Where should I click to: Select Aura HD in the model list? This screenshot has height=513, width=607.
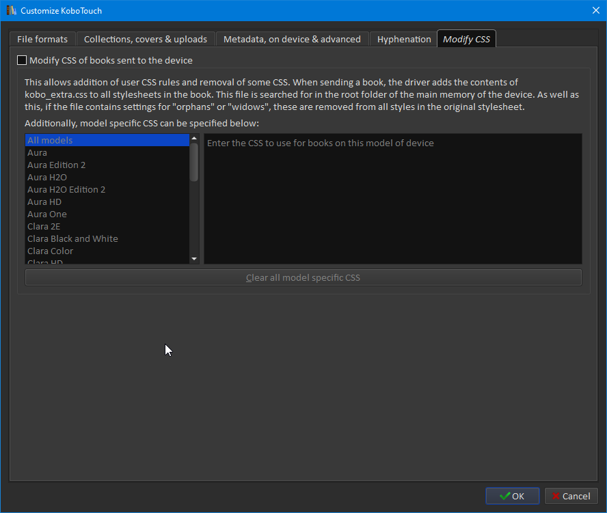coord(107,202)
